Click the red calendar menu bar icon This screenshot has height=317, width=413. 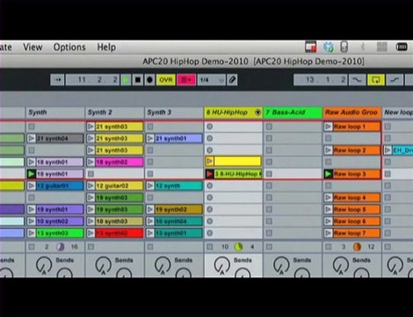pyautogui.click(x=310, y=47)
